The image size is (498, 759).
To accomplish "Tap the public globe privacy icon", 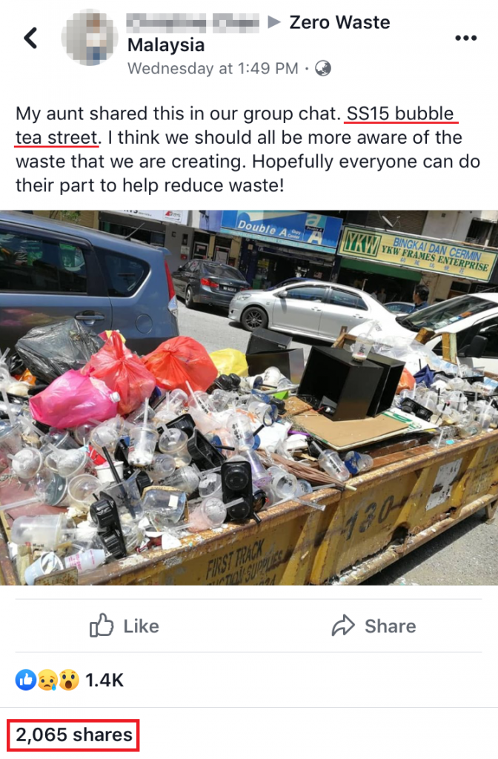I will (x=323, y=69).
